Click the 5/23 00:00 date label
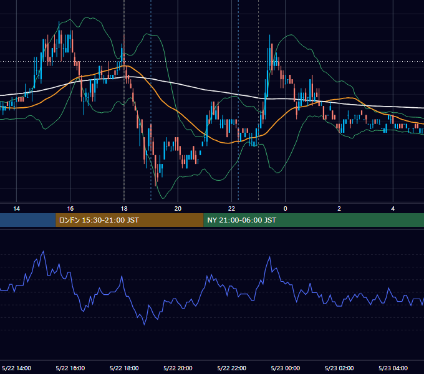Image resolution: width=424 pixels, height=374 pixels. pyautogui.click(x=286, y=368)
